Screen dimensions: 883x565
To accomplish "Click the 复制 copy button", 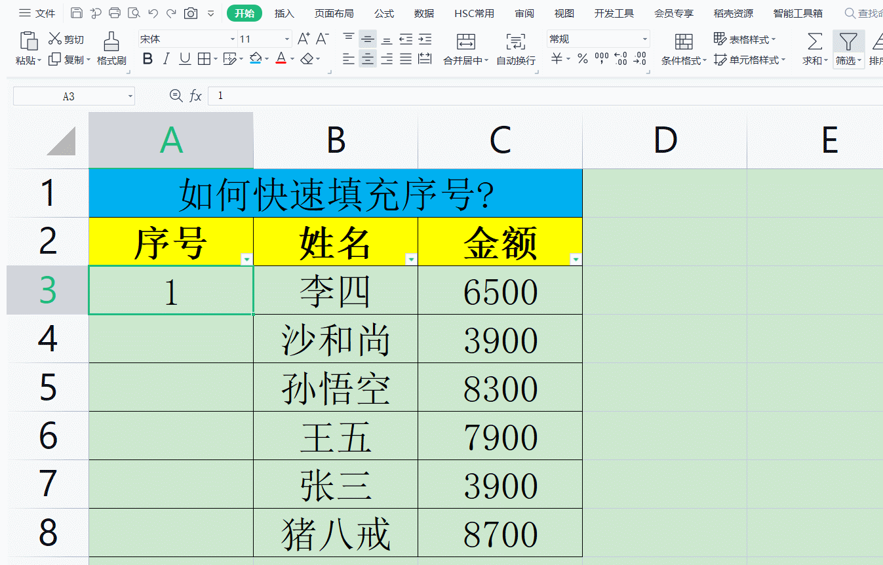I will tap(70, 60).
